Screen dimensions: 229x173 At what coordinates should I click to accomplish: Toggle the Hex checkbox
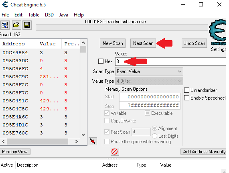(101, 61)
